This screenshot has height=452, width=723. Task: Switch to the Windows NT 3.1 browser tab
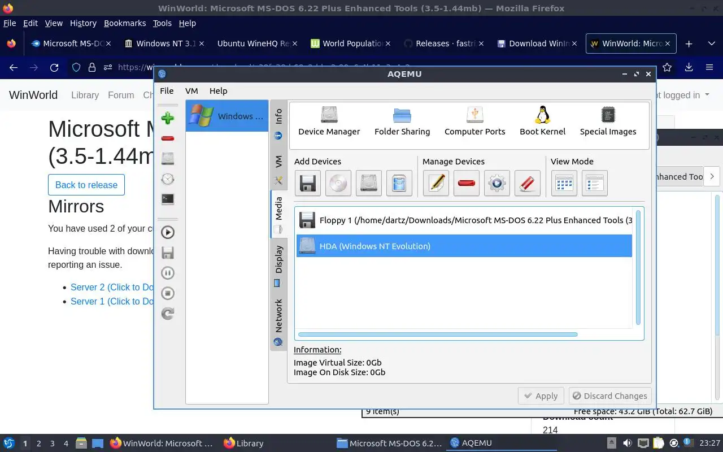click(x=164, y=44)
